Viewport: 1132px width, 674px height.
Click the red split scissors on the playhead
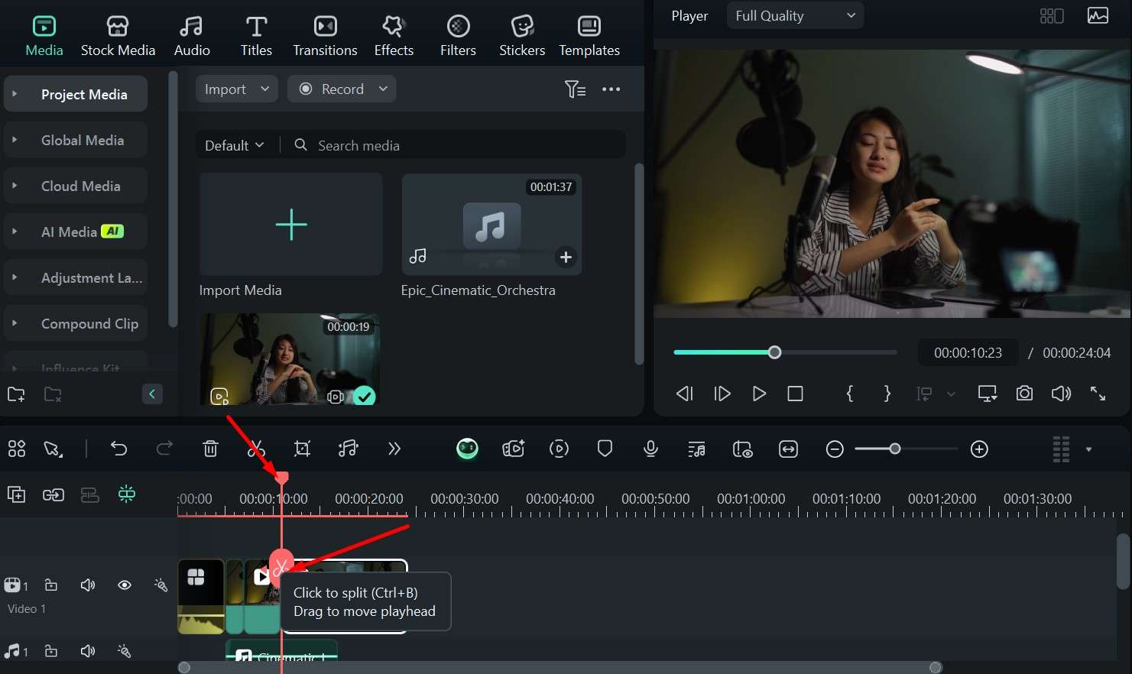[x=281, y=567]
